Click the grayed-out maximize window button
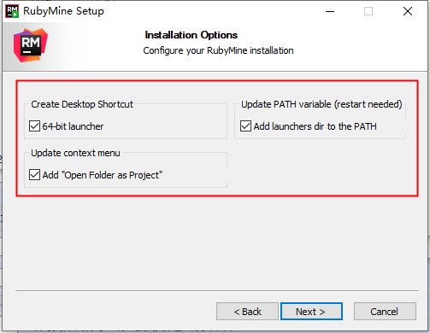Screen dimensions: 430x333 click(368, 11)
